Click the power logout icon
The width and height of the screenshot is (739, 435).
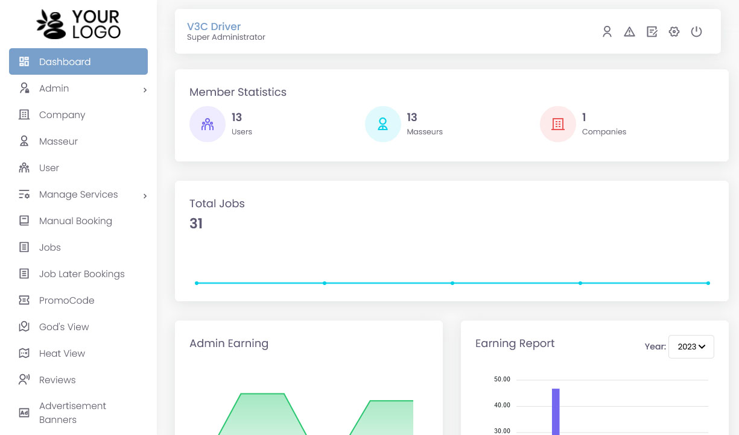[x=696, y=32]
